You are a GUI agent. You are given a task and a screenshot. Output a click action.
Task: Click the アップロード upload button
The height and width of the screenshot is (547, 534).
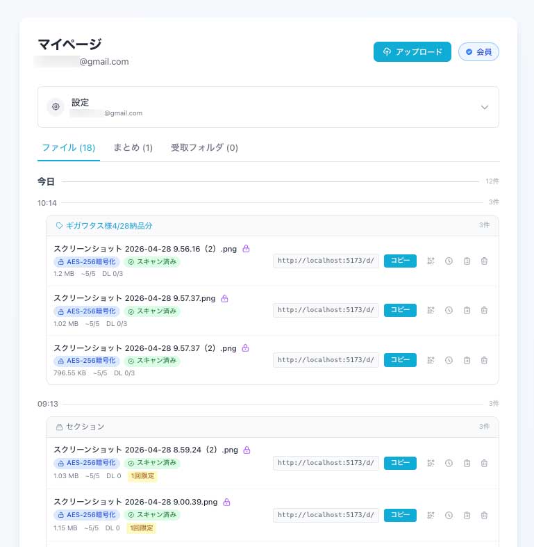tap(412, 51)
